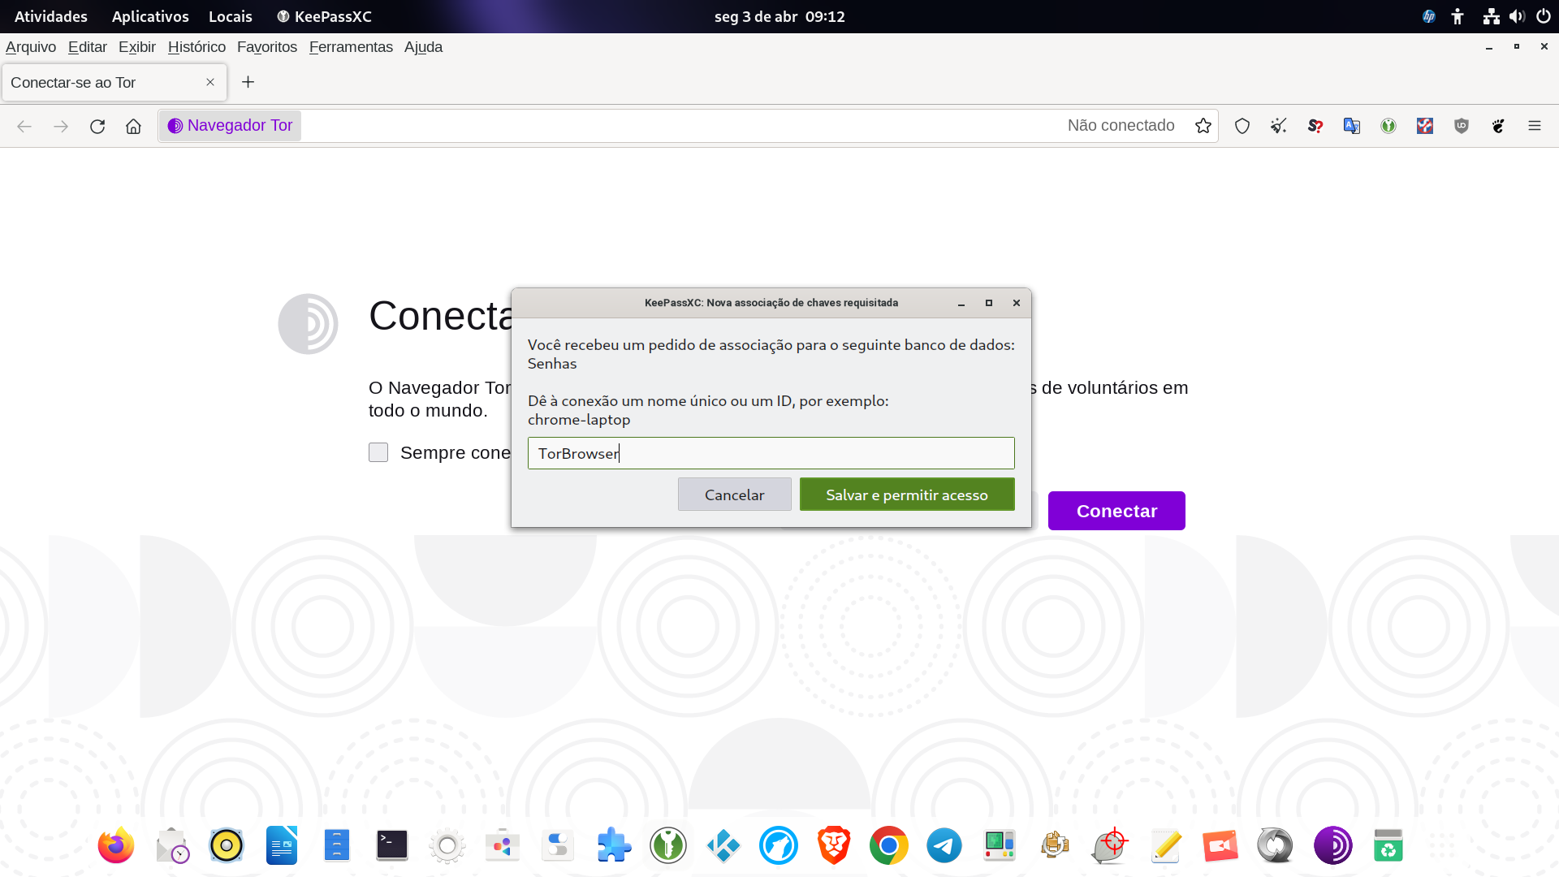Viewport: 1559px width, 877px height.
Task: Open the translate extension icon
Action: (x=1352, y=125)
